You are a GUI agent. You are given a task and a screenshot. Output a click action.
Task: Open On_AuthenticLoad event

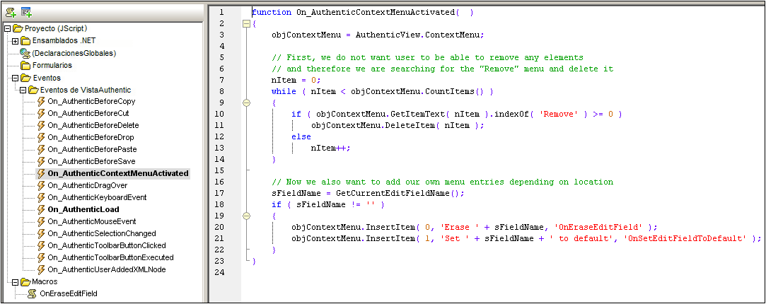click(83, 210)
